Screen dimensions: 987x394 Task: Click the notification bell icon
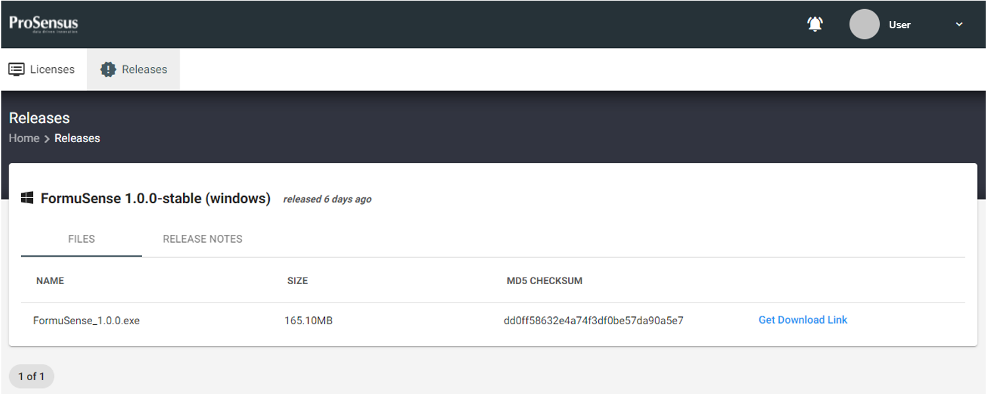pyautogui.click(x=815, y=24)
